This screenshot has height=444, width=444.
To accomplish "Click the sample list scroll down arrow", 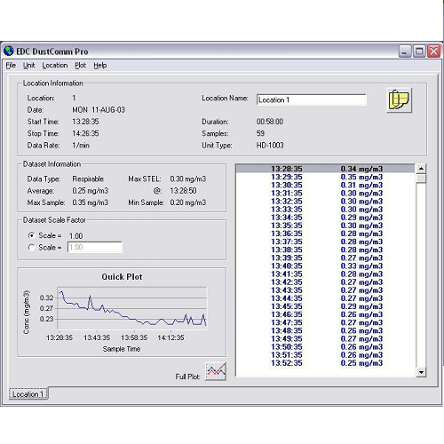I will click(x=421, y=372).
